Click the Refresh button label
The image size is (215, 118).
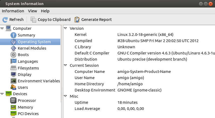click(16, 20)
